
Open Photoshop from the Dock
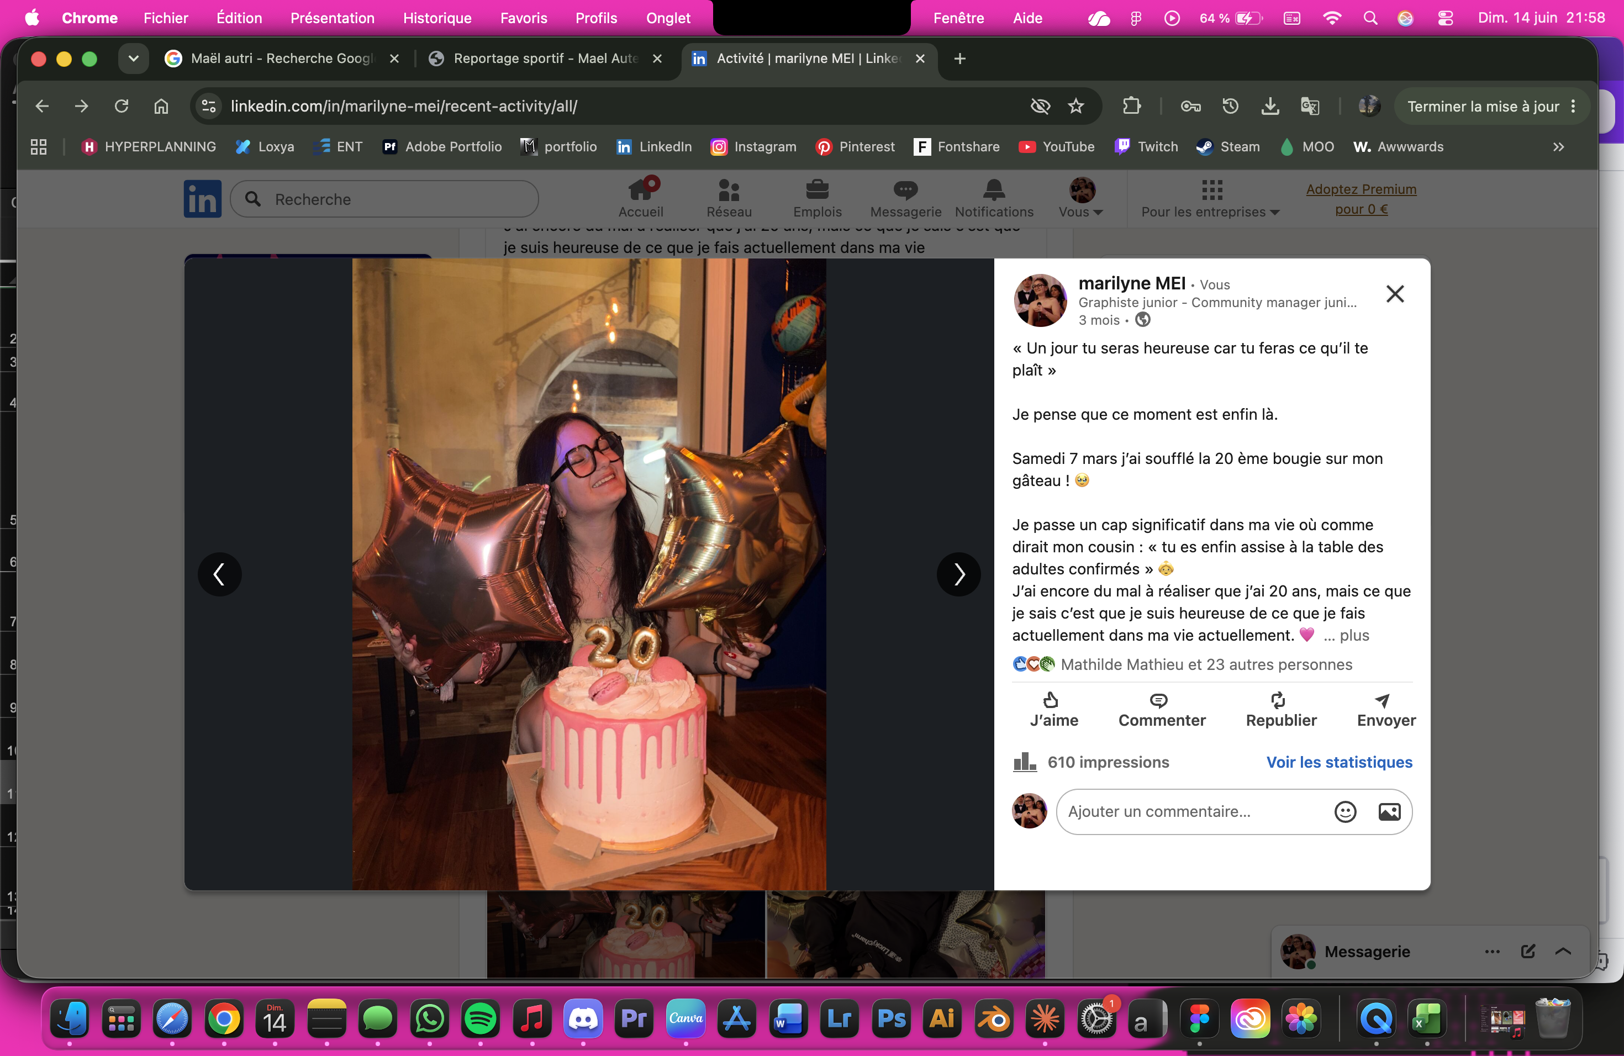tap(891, 1019)
